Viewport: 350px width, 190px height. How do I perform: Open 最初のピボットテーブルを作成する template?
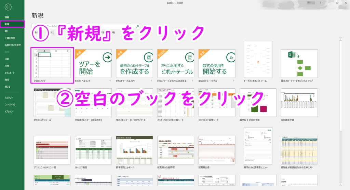coord(134,64)
